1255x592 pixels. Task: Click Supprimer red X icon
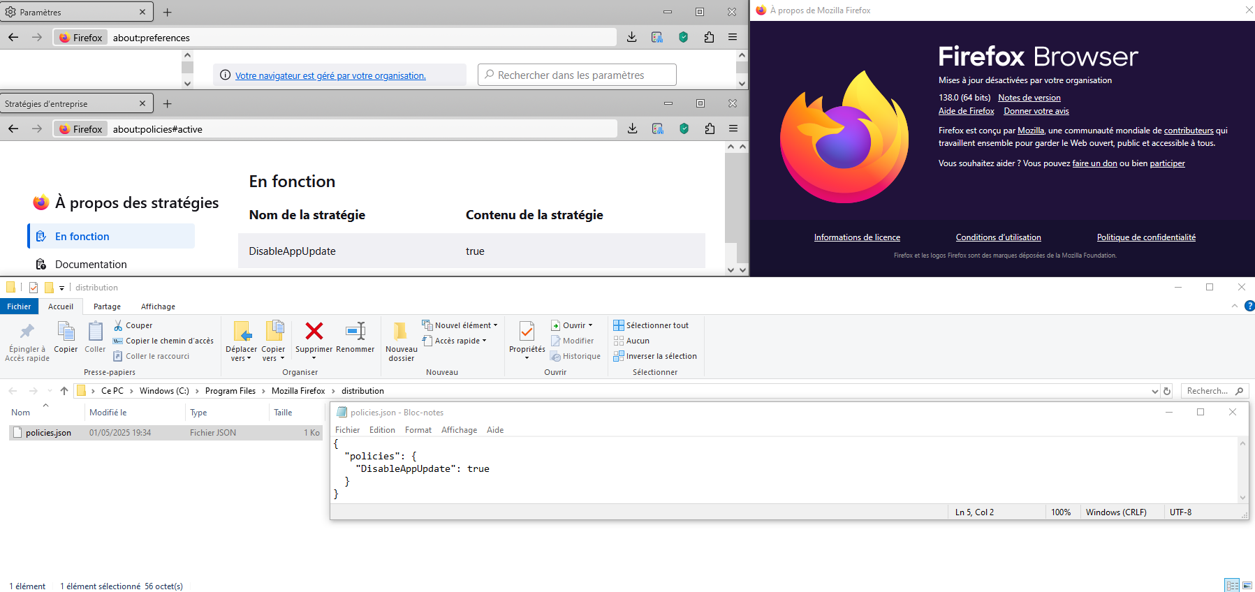pos(314,331)
